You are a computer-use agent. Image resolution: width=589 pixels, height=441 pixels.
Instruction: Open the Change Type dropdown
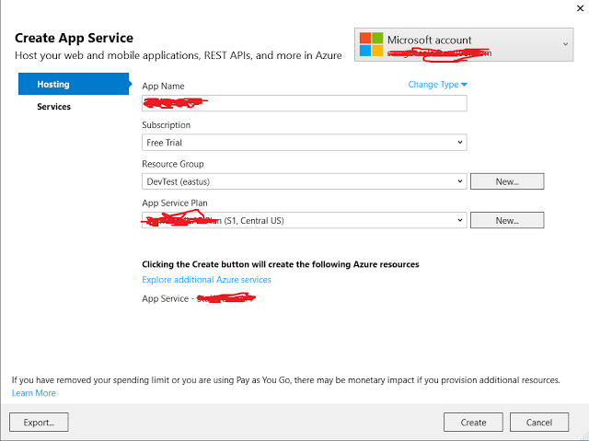click(x=438, y=85)
